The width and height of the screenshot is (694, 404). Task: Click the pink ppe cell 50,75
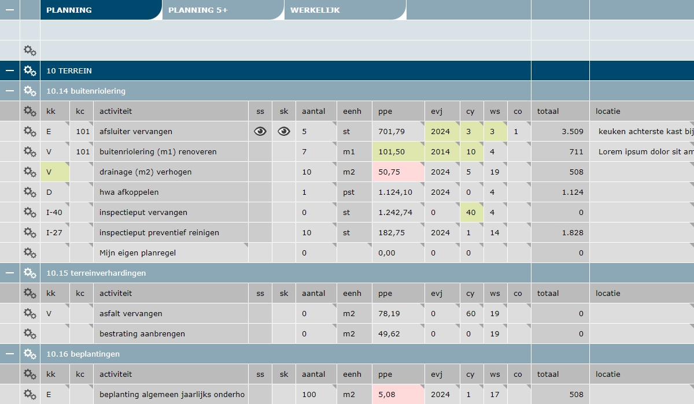(398, 172)
